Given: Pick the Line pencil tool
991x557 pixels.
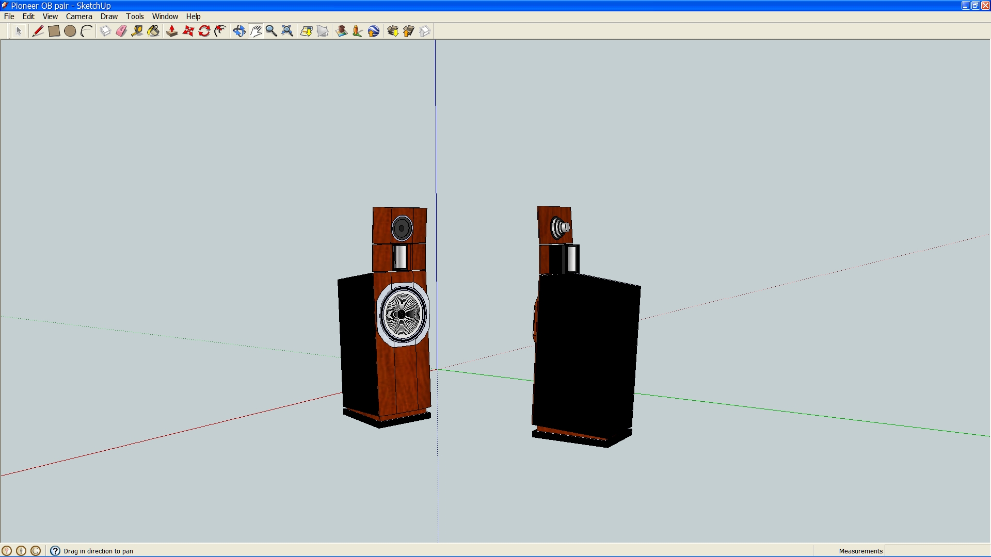Looking at the screenshot, I should pos(38,31).
